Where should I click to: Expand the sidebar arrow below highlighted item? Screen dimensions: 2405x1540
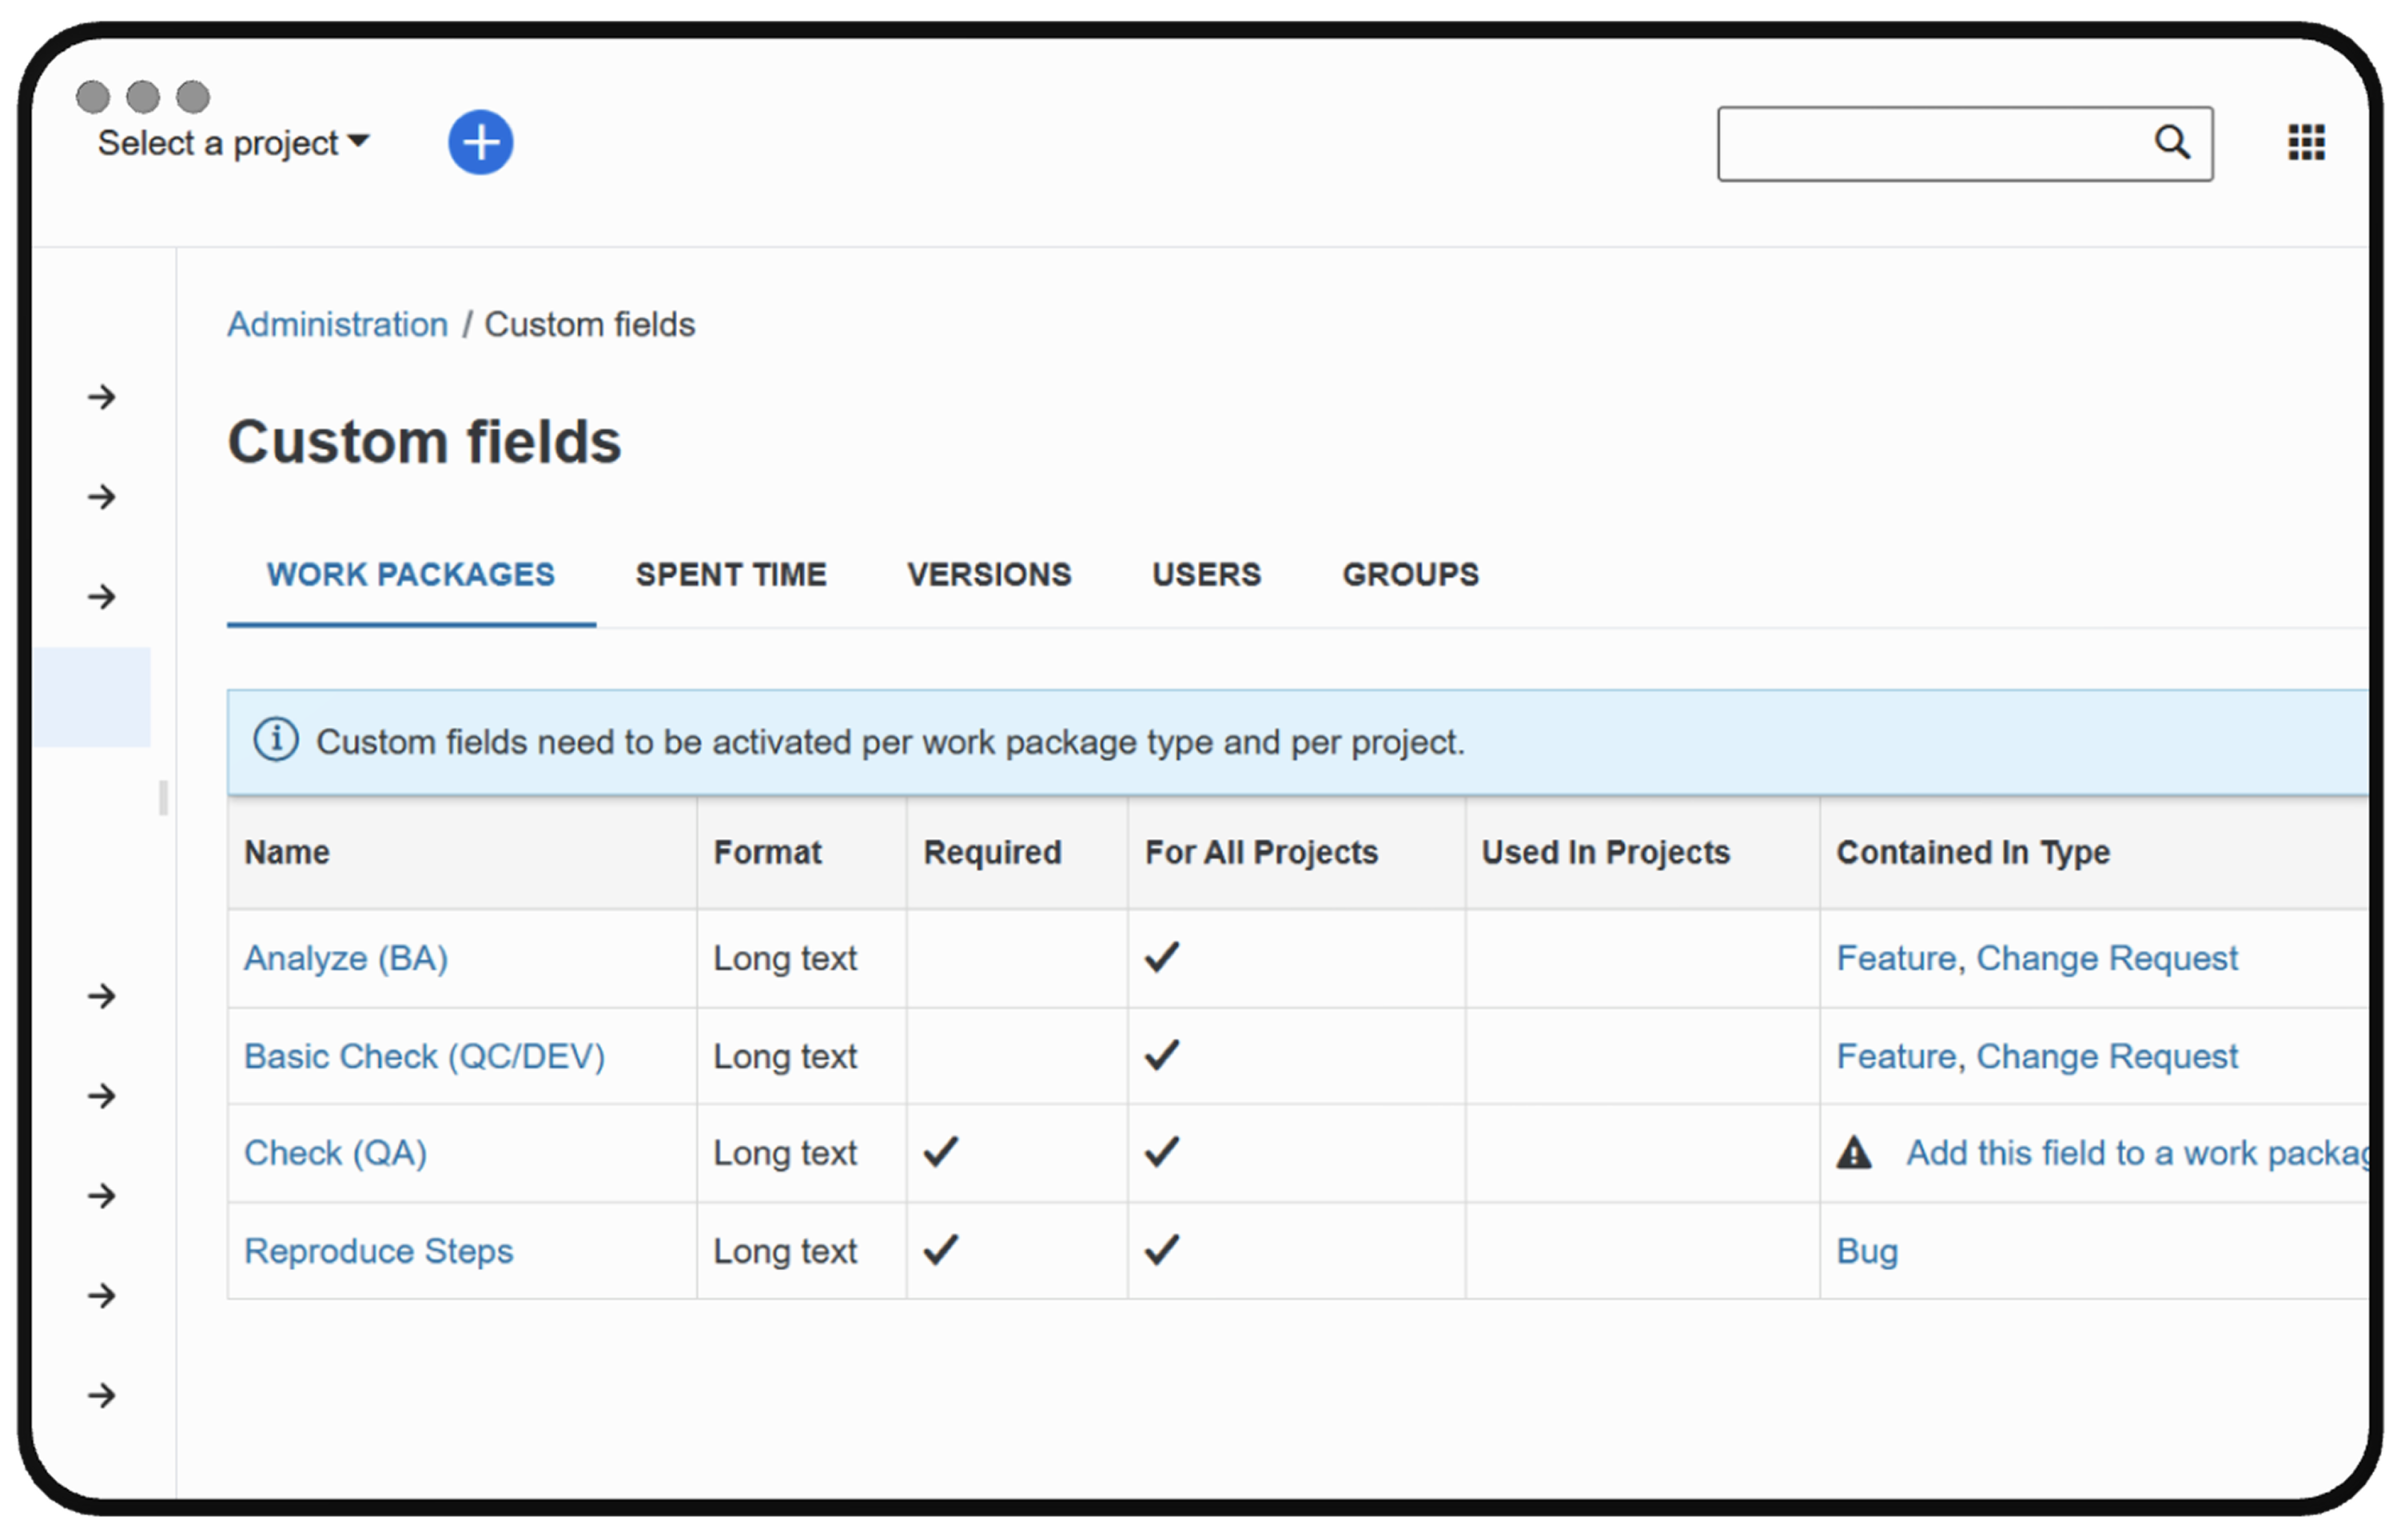pos(101,996)
